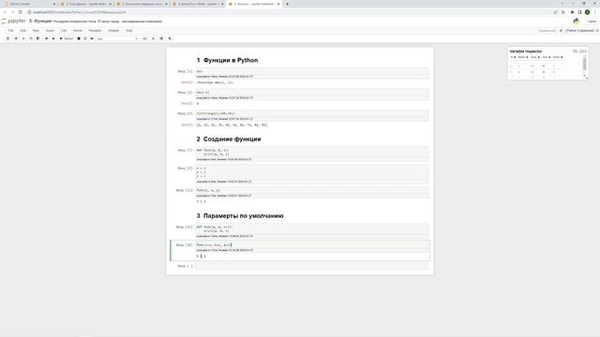This screenshot has width=600, height=337.
Task: Click the Variable Inspector vertical scrollbar
Action: 584,65
